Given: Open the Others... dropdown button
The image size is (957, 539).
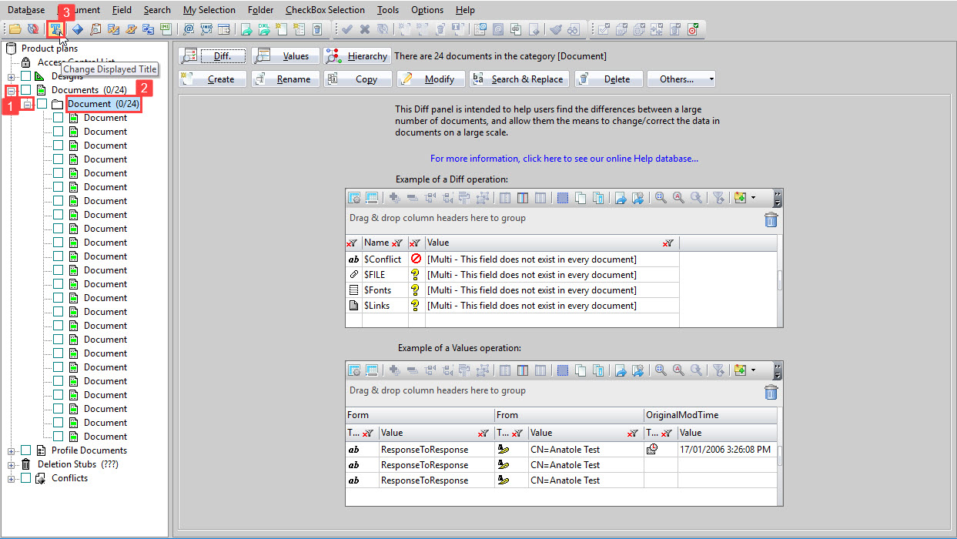Looking at the screenshot, I should click(681, 79).
